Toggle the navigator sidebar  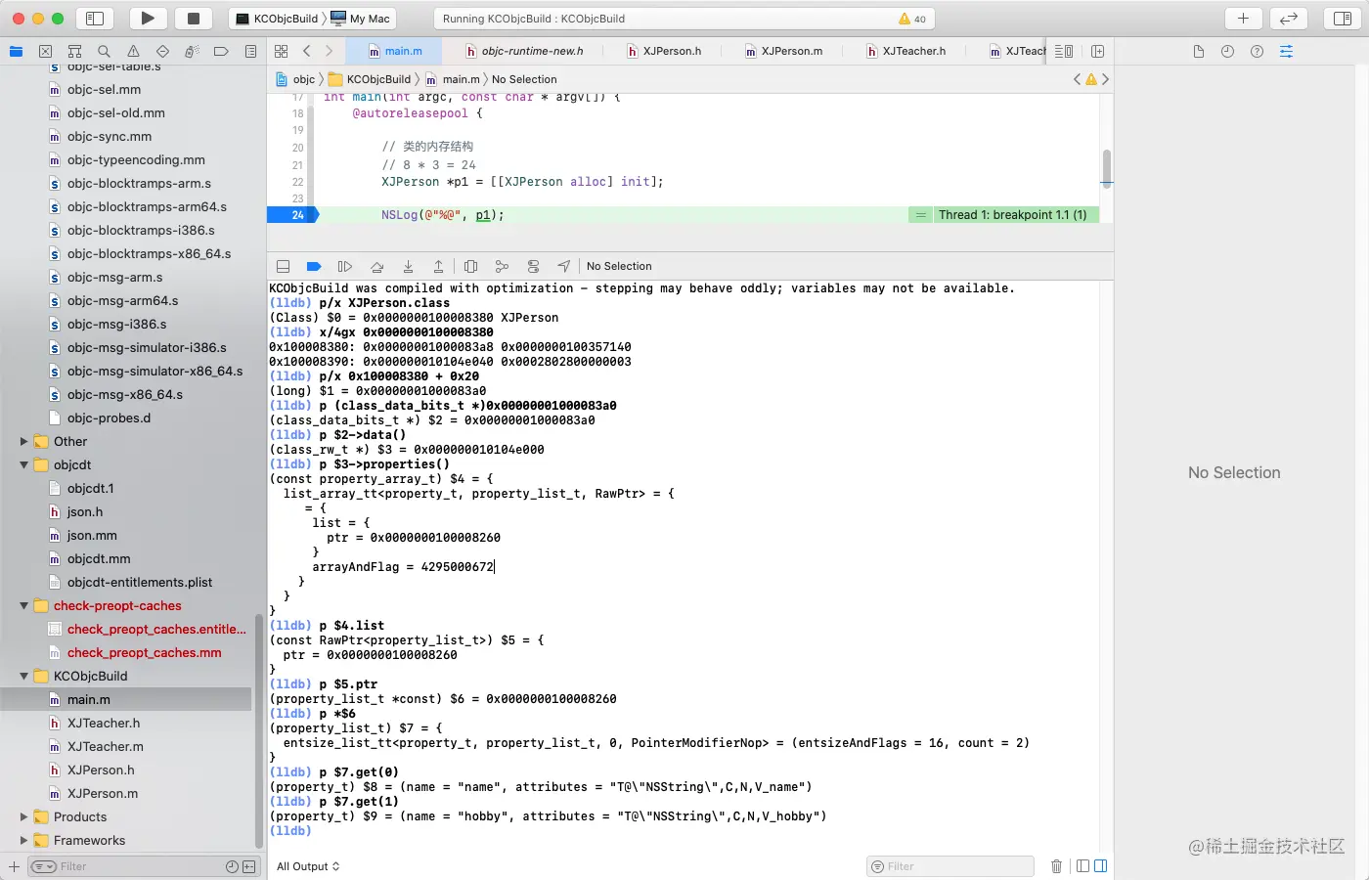pyautogui.click(x=95, y=18)
